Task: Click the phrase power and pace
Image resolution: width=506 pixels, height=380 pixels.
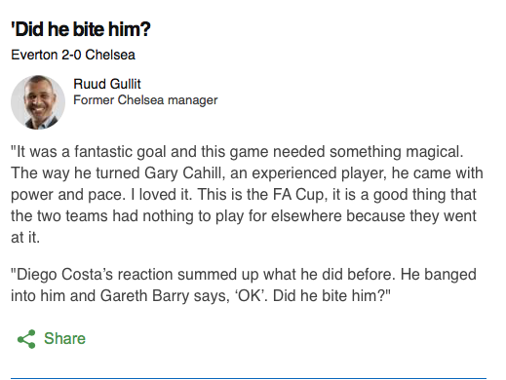Action: [68, 195]
